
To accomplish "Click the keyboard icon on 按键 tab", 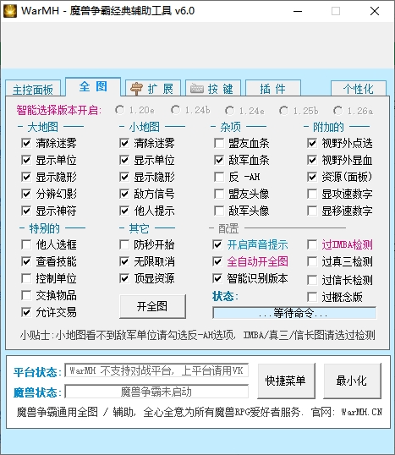I will pyautogui.click(x=197, y=89).
